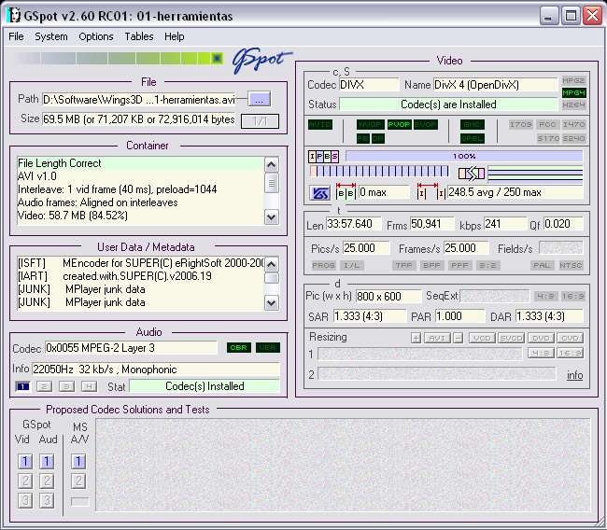
Task: Click the 1/1 file counter button
Action: (260, 121)
